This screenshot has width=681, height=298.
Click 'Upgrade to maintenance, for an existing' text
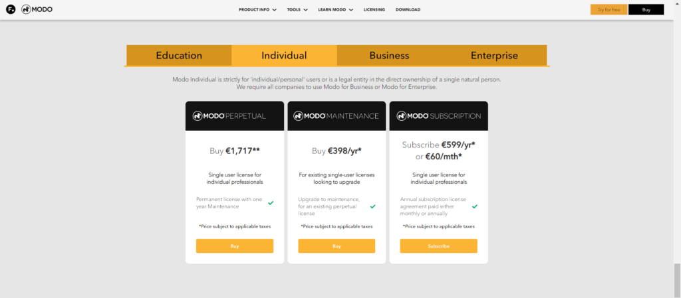point(329,206)
